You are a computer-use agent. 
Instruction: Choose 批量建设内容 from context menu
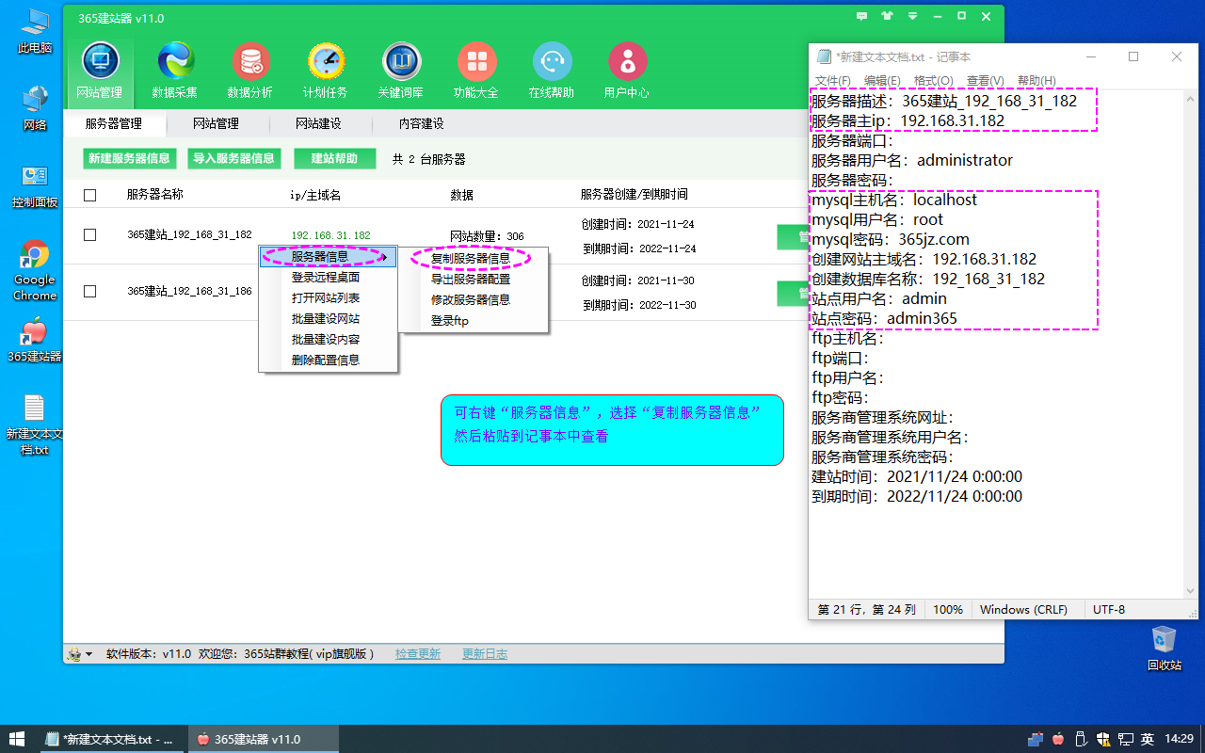pos(328,339)
